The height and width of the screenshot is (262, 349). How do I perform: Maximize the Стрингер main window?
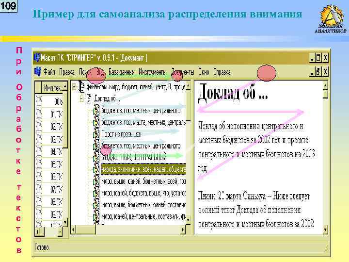[x=318, y=58]
